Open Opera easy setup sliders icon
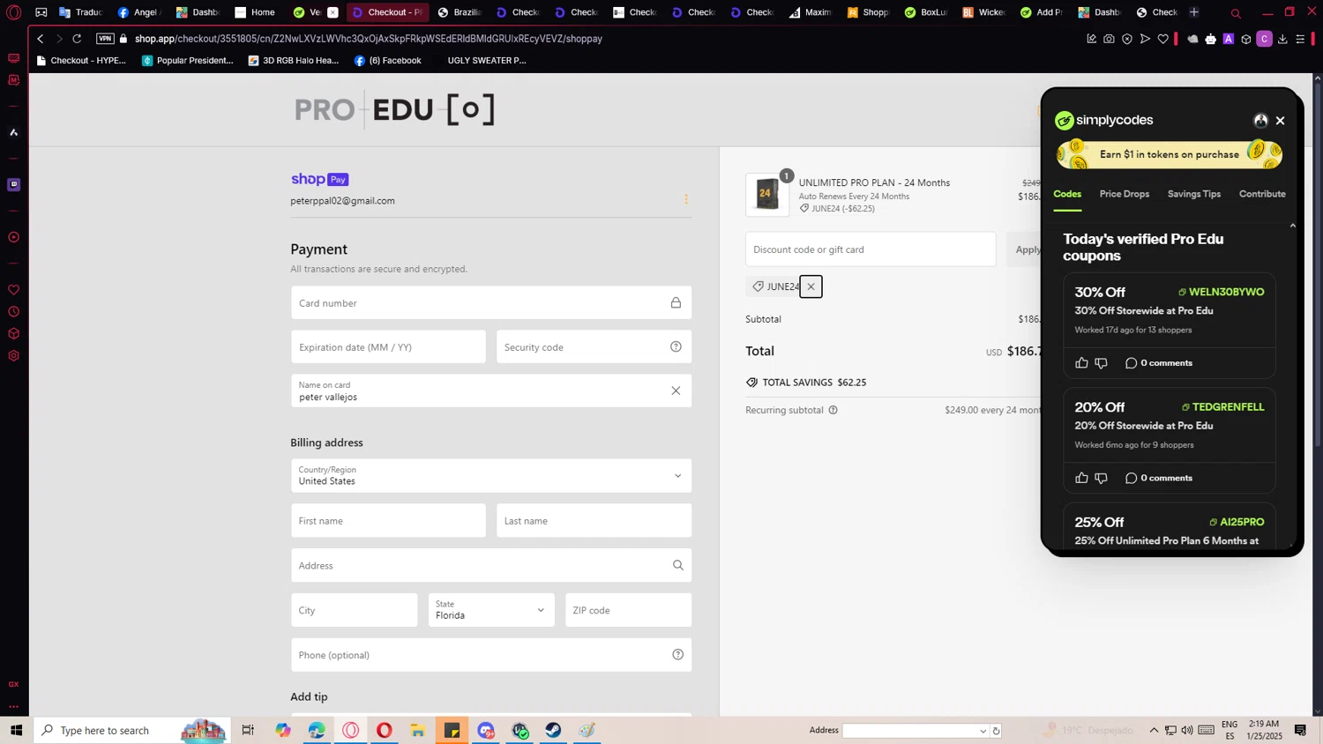The image size is (1323, 744). tap(1300, 39)
